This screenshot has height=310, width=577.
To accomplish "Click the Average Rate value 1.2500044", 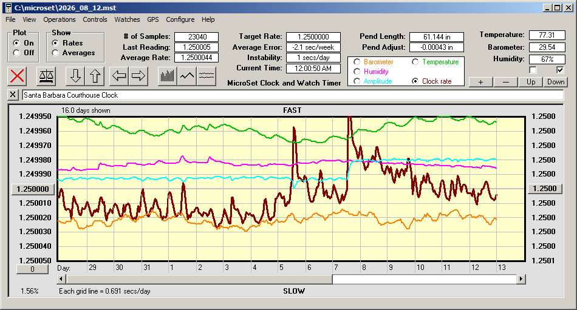I will pos(197,58).
